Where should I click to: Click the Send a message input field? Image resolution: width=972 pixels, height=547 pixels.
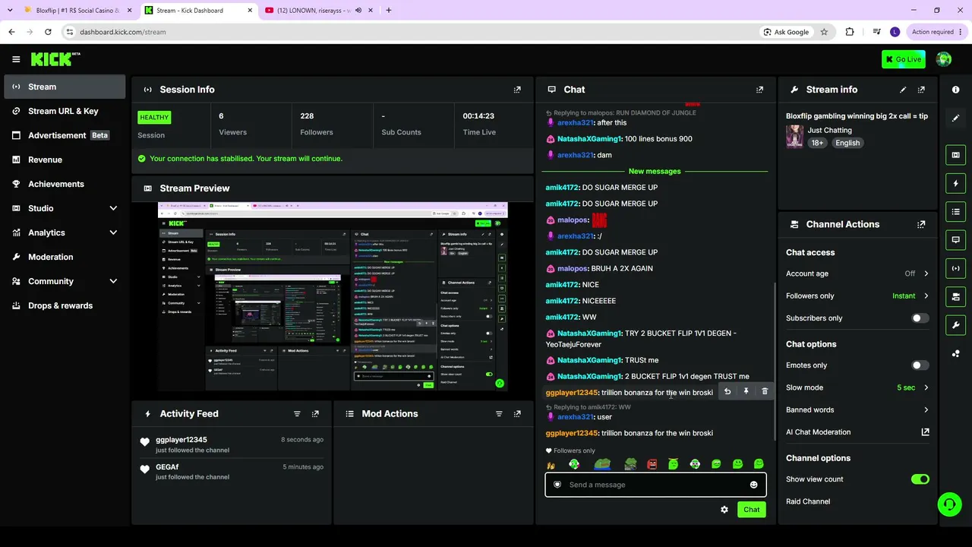coord(655,485)
